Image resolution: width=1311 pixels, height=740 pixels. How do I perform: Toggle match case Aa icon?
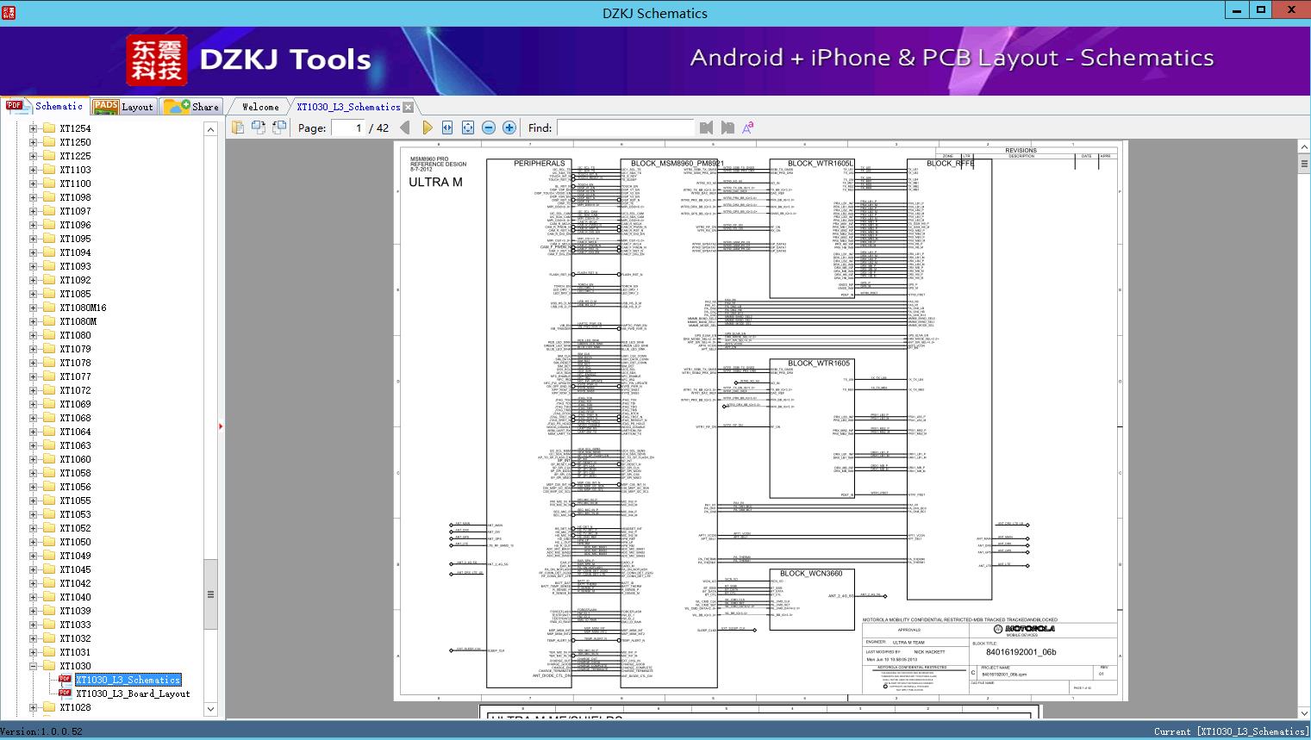(x=748, y=127)
